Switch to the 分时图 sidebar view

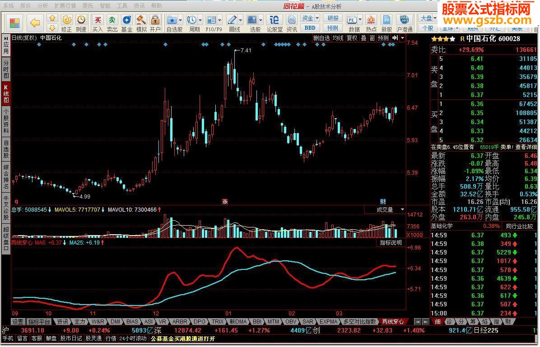(x=6, y=69)
